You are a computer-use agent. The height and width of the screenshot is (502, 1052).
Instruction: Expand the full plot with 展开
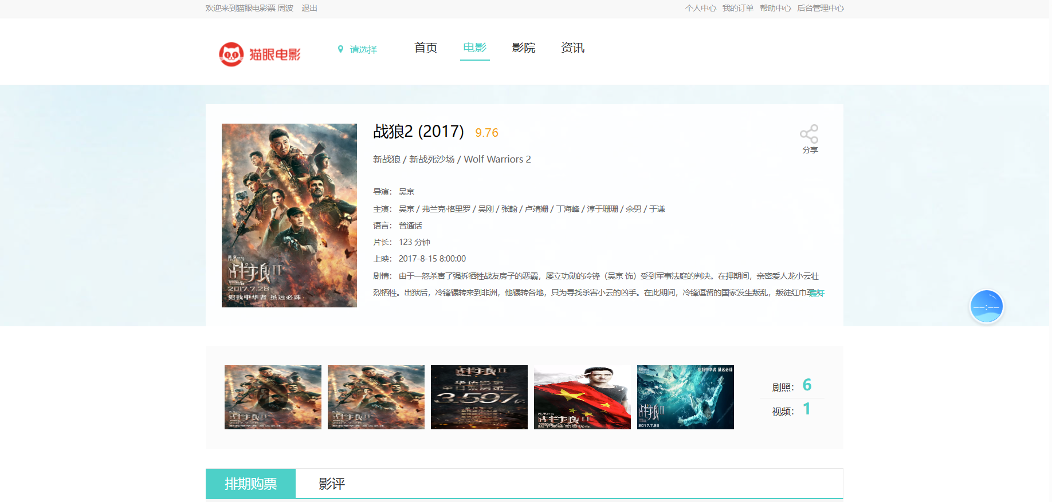[x=816, y=293]
